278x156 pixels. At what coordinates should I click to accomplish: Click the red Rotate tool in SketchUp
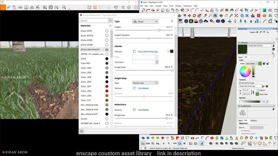tap(194, 16)
